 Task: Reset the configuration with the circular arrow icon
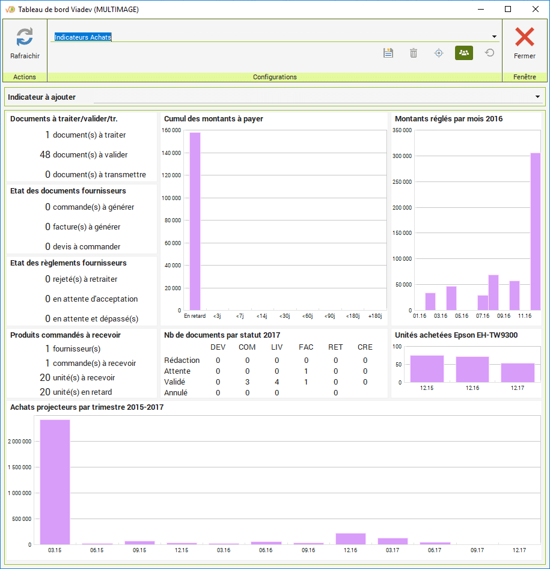pyautogui.click(x=490, y=53)
